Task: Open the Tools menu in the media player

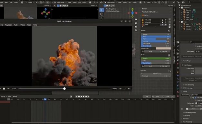Action: coord(29,25)
